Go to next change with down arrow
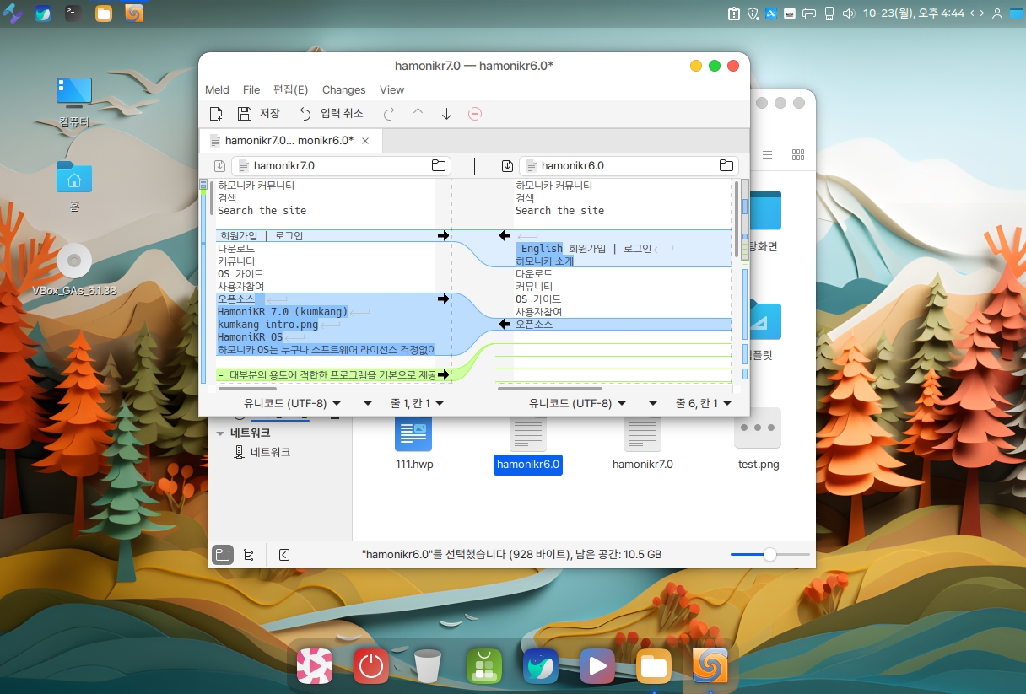Screen dimensions: 1026x694 pos(447,114)
